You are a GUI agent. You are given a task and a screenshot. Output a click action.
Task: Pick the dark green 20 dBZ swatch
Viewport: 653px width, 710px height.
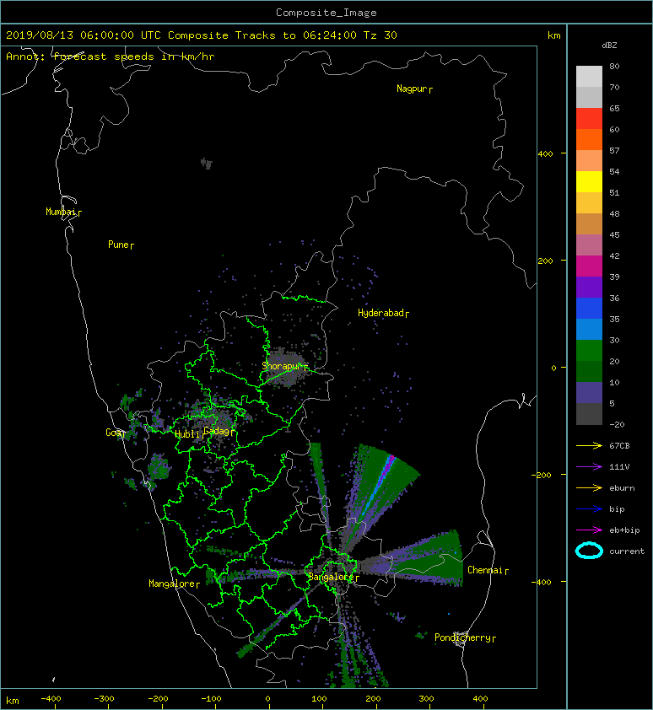589,371
